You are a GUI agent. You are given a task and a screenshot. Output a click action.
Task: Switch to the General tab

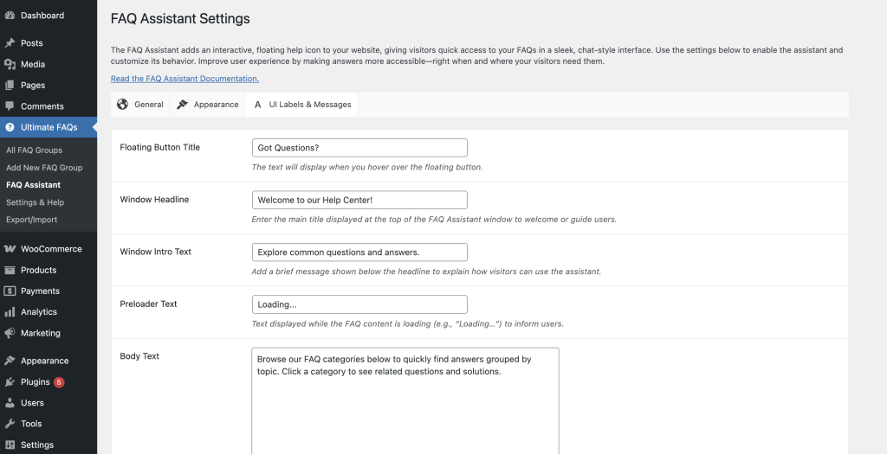pyautogui.click(x=140, y=105)
